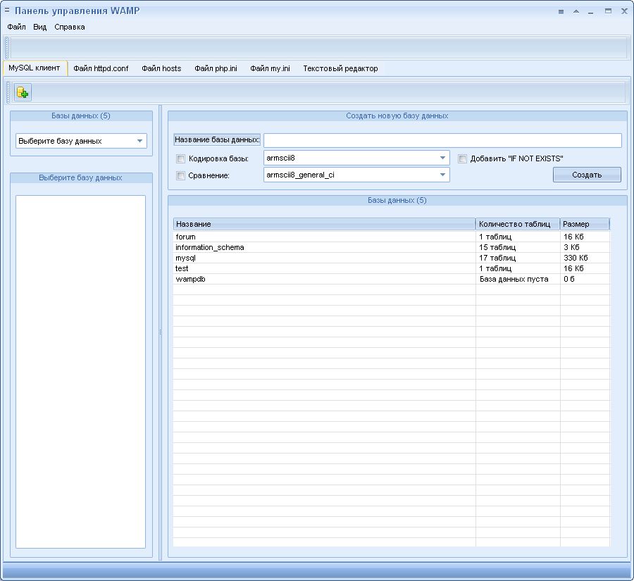The image size is (634, 581).
Task: Open the Справка menu
Action: click(70, 27)
